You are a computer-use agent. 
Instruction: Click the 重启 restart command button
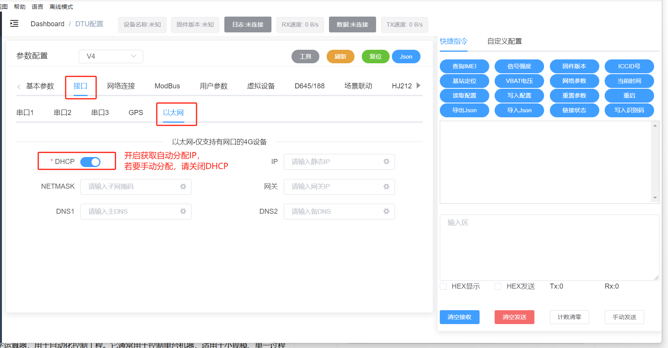tap(629, 95)
